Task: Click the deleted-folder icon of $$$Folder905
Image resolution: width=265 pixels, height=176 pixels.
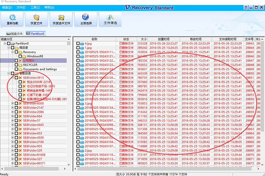Action: coord(20,146)
